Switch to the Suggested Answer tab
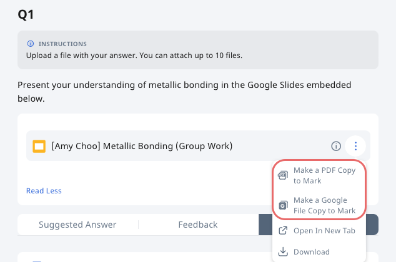Screen dimensions: 396x262 [77, 225]
